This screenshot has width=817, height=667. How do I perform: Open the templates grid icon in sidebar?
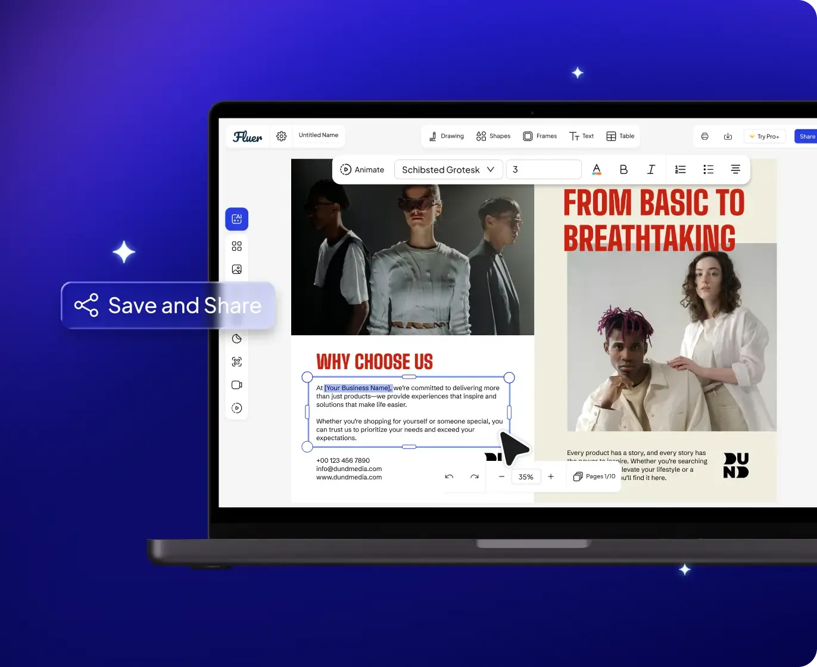tap(236, 245)
